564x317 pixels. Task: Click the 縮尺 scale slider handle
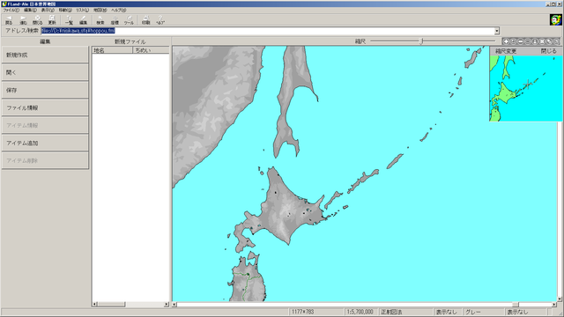click(x=421, y=41)
